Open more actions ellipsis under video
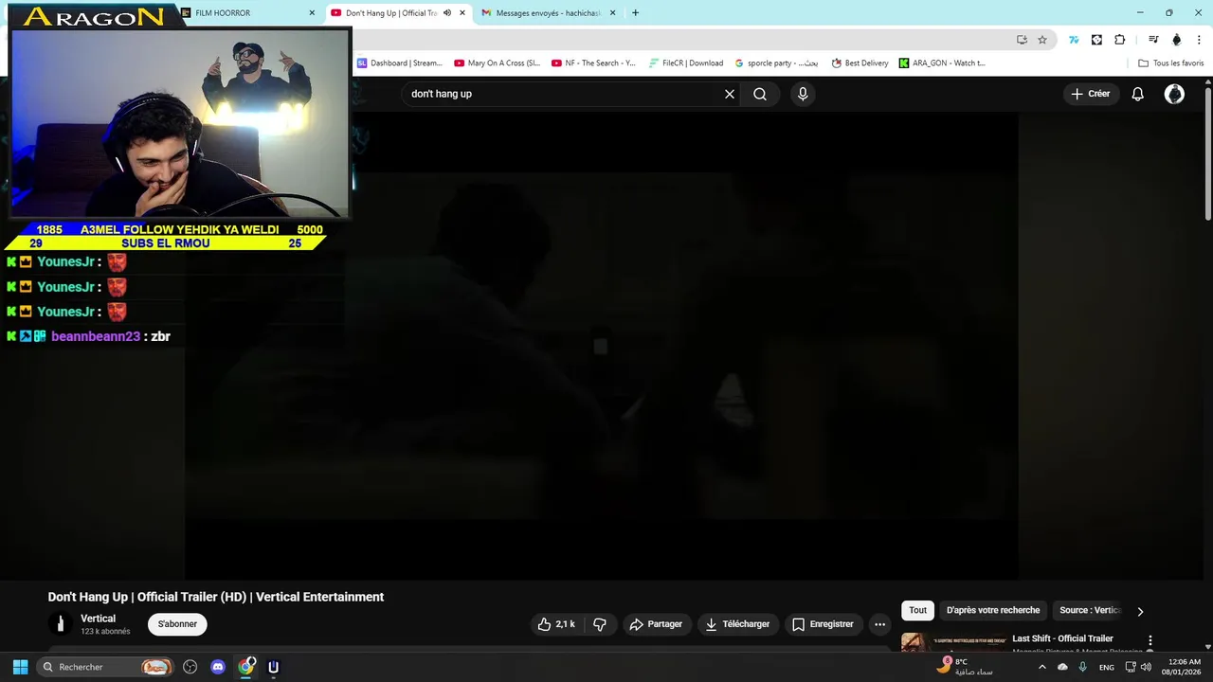The height and width of the screenshot is (682, 1213). tap(879, 624)
